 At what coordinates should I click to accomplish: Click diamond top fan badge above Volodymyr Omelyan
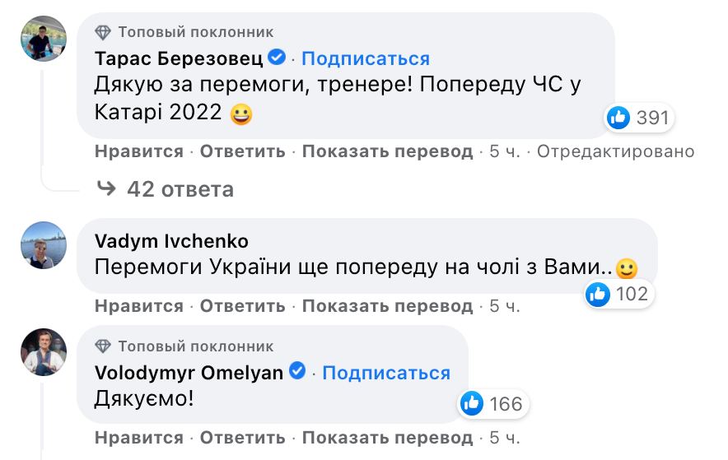pos(103,346)
